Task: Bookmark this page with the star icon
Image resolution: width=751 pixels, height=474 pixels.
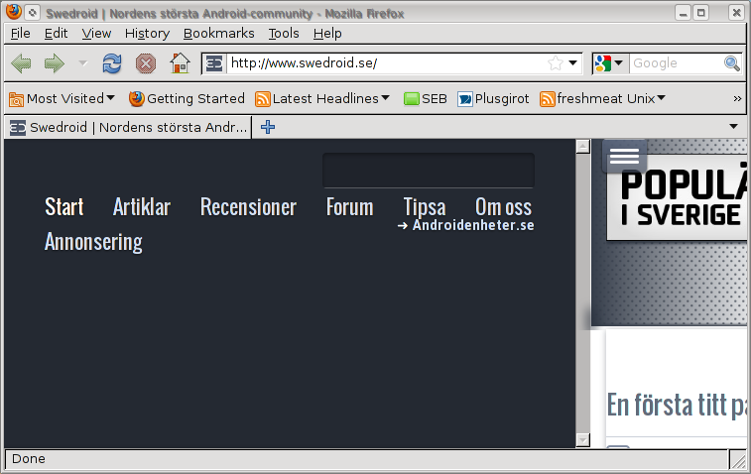Action: 556,63
